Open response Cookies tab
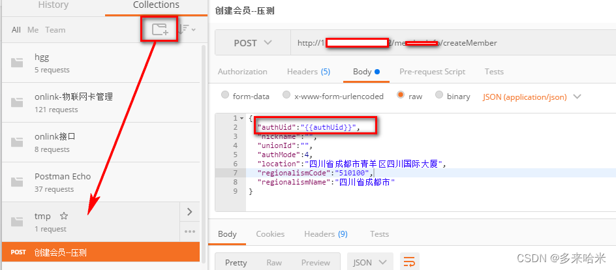The image size is (616, 270). [x=270, y=234]
